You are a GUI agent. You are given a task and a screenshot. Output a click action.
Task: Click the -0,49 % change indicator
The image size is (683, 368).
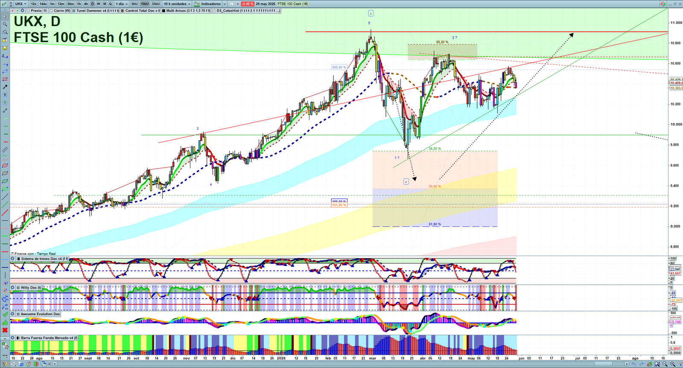(x=247, y=4)
